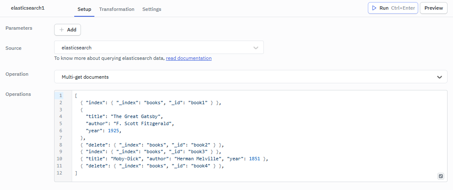This screenshot has height=190, width=453.
Task: Expand the Source elasticsearch chevron
Action: tap(256, 48)
